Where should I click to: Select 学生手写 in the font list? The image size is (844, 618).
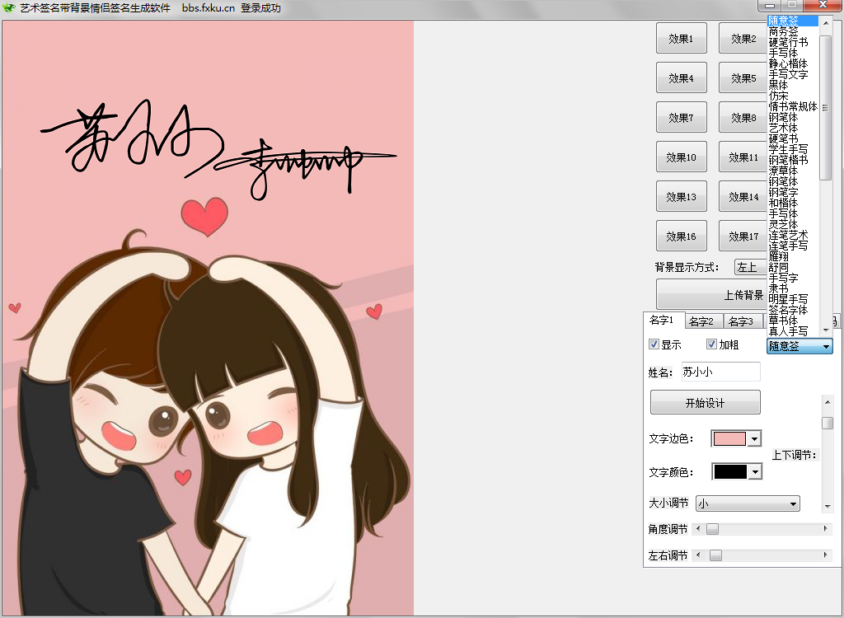click(793, 149)
